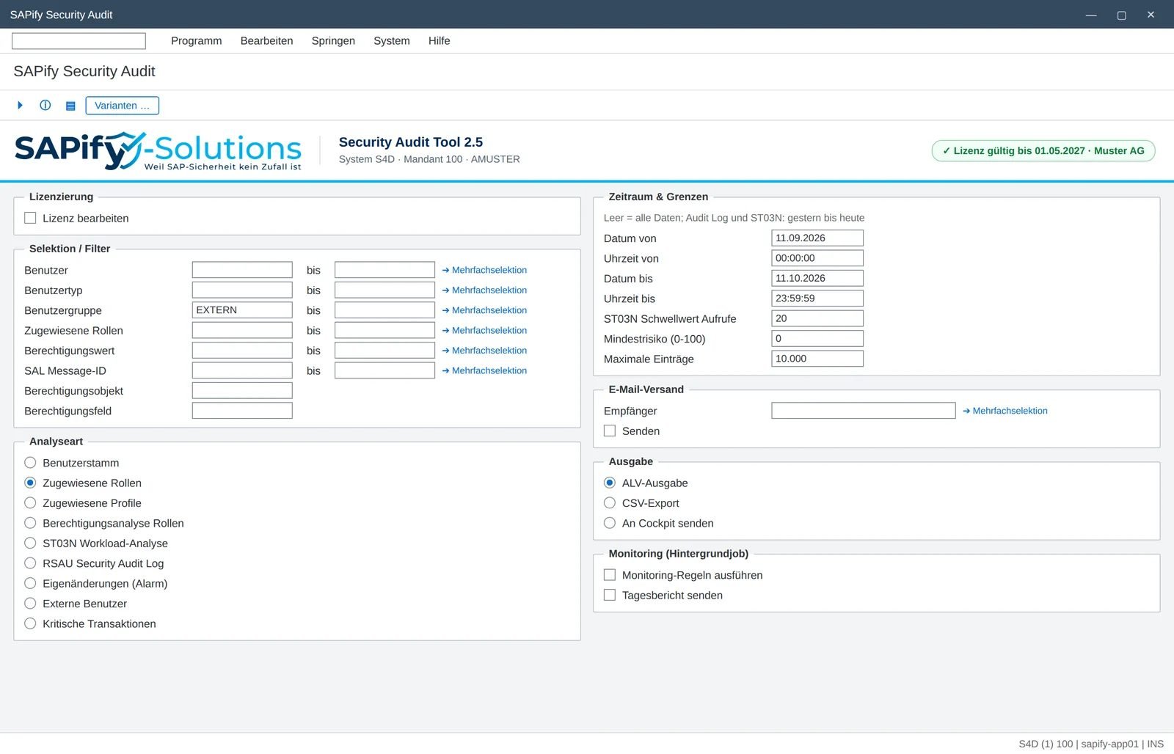
Task: Click the Empfänger email field
Action: (864, 411)
